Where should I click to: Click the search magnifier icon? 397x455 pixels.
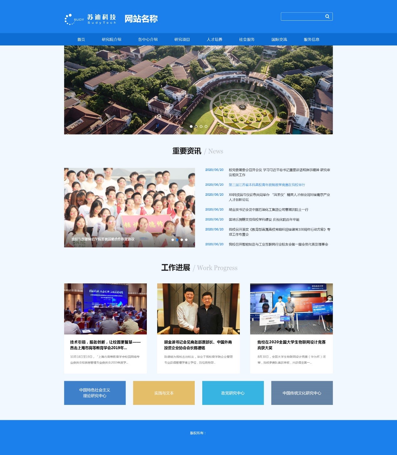click(327, 17)
